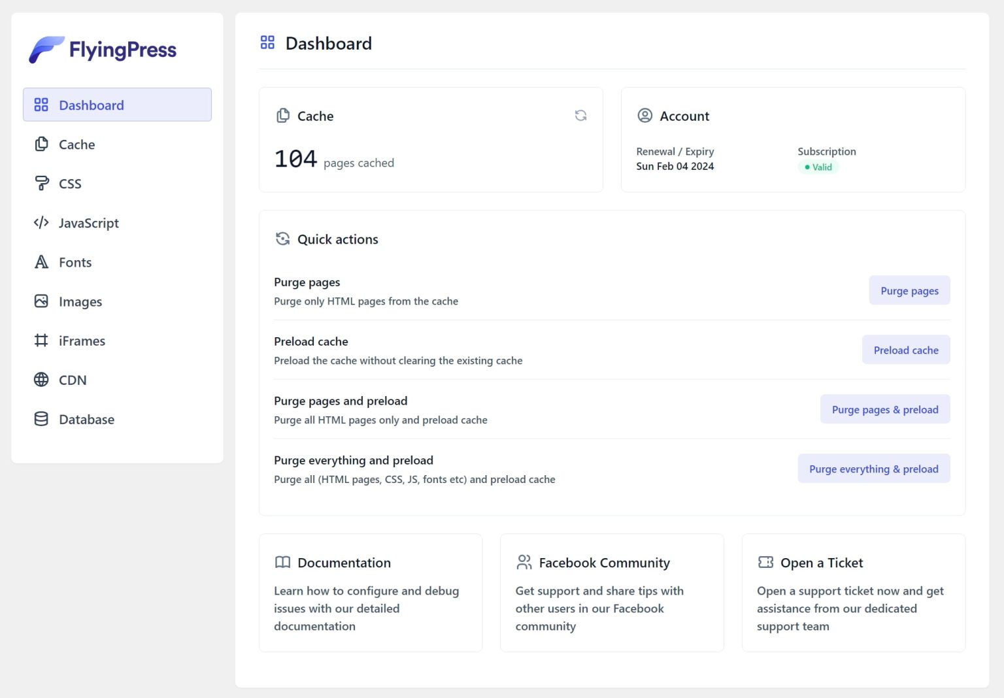Click the Purge pages button

909,290
